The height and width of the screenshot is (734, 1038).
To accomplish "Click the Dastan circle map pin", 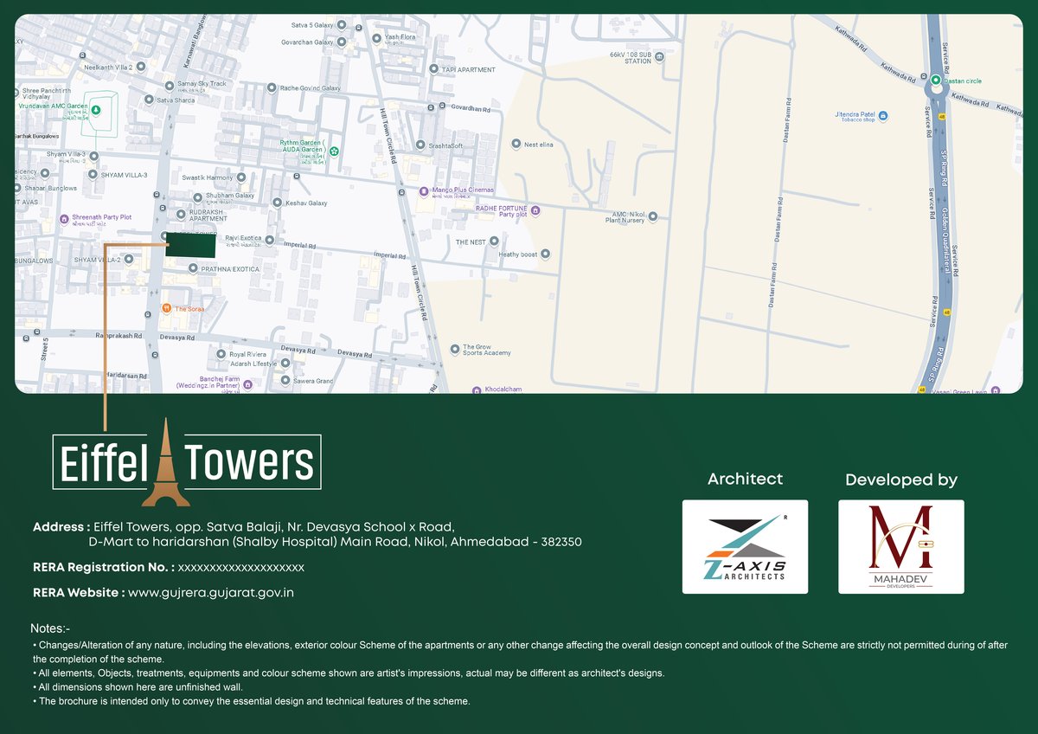I will [935, 80].
